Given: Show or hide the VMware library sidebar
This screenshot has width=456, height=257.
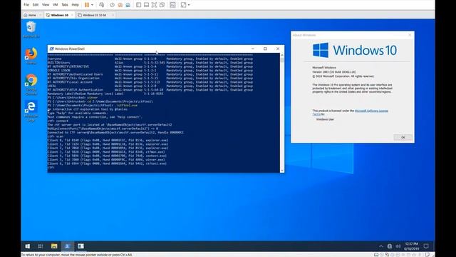Looking at the screenshot, I should [x=139, y=5].
